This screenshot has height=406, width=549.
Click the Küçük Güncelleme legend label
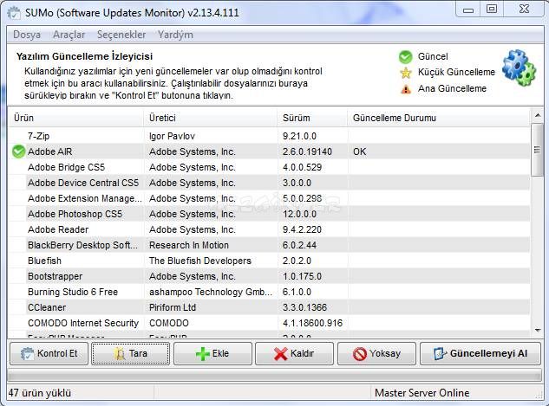click(456, 73)
